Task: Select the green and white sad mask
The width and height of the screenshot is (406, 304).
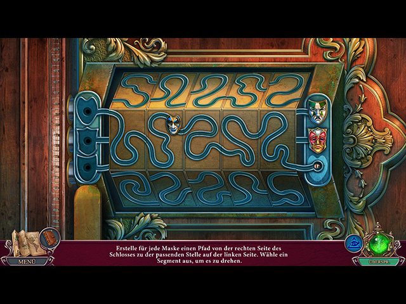Action: pos(318,111)
